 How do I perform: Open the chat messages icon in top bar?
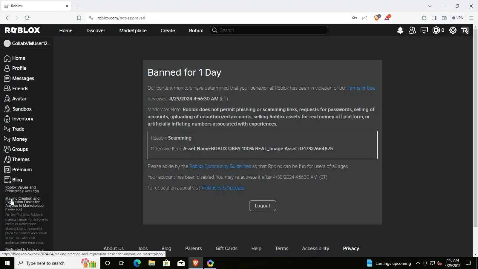point(424,30)
